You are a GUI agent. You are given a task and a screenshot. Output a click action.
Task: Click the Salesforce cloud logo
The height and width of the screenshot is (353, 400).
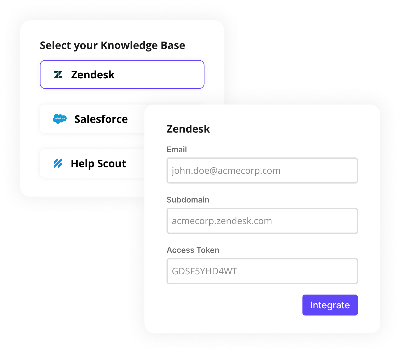pos(60,119)
